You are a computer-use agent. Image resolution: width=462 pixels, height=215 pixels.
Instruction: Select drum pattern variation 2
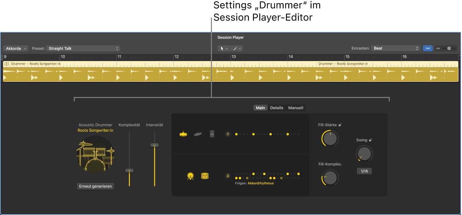coord(227,175)
